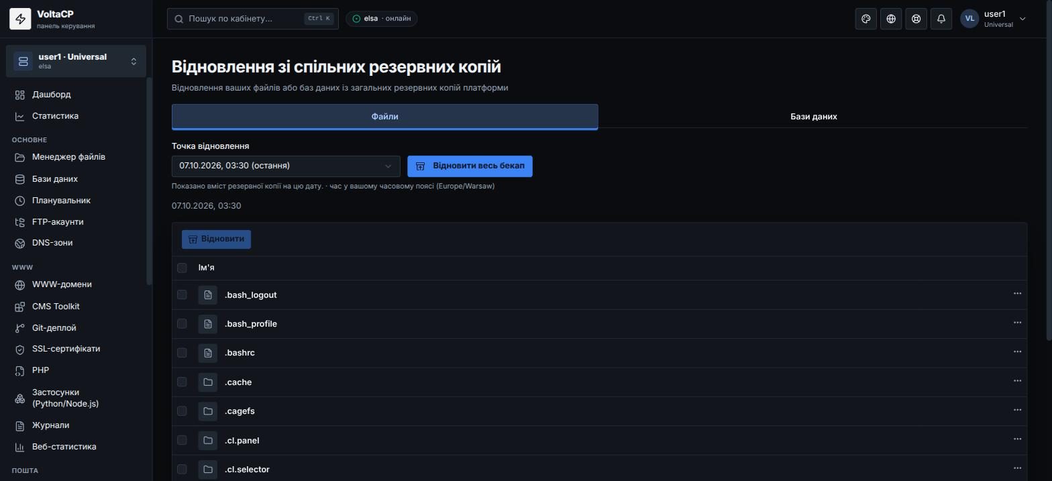The width and height of the screenshot is (1052, 481).
Task: Click the sidebar vertical scrollbar
Action: pyautogui.click(x=150, y=181)
